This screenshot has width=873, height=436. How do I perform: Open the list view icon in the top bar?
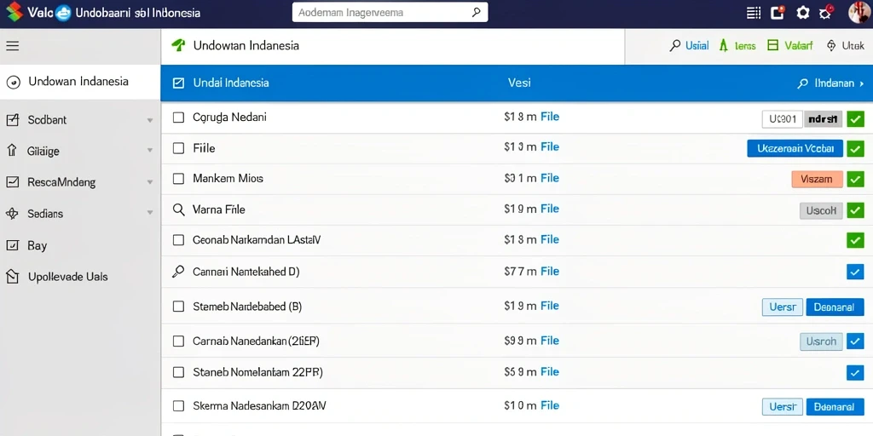coord(754,13)
